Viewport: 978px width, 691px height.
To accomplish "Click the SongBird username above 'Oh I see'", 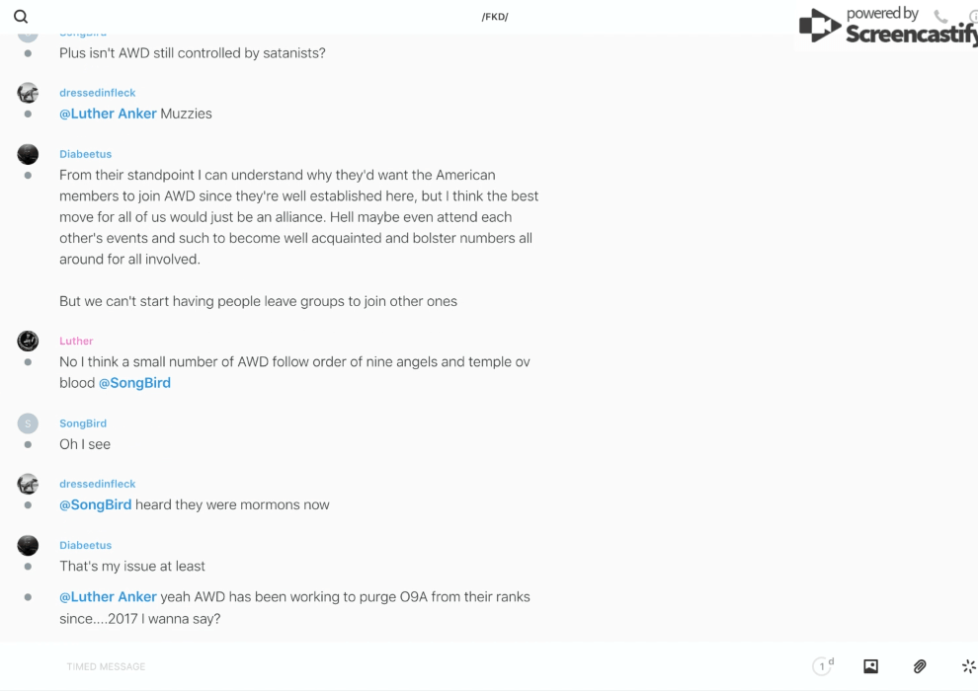I will click(83, 423).
